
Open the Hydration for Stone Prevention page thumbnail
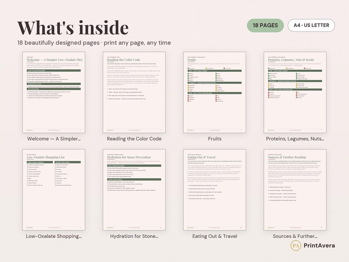tap(134, 190)
